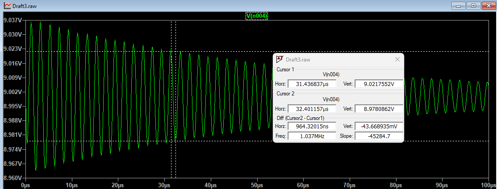Click the Diff (Cursor2 - Cursor1) label

(x=301, y=118)
